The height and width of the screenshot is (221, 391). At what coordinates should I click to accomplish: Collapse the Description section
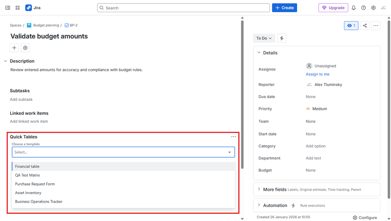click(5, 61)
